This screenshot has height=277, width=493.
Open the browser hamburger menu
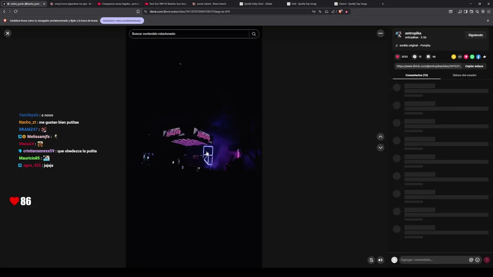tap(489, 12)
